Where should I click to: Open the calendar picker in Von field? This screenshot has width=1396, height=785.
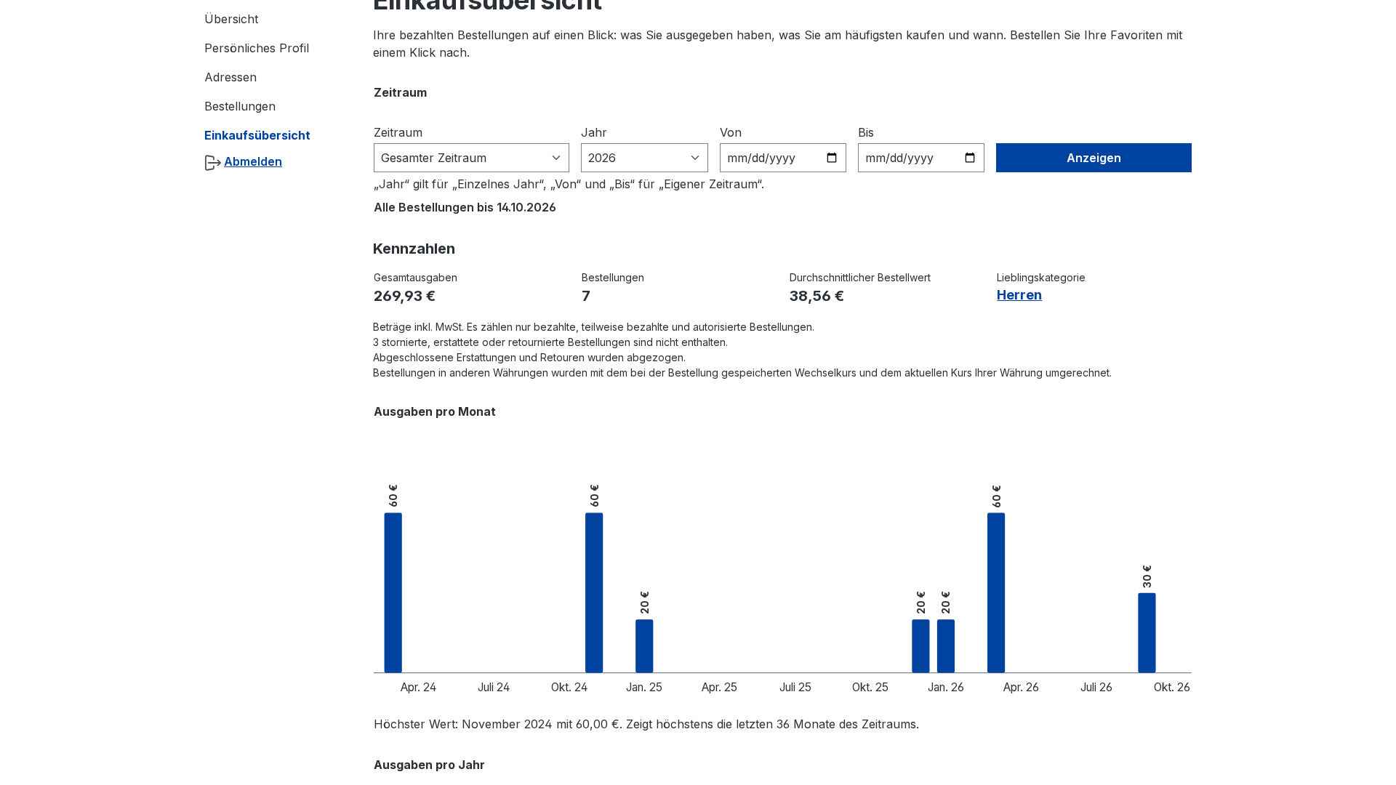click(832, 158)
